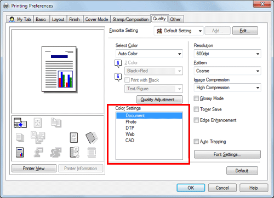Turn on Auto Trapping
This screenshot has height=198, width=274.
pyautogui.click(x=196, y=142)
